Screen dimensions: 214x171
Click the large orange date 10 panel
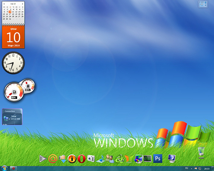point(13,37)
